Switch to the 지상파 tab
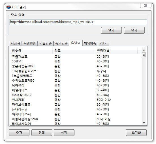The height and width of the screenshot is (144, 156). point(15,43)
